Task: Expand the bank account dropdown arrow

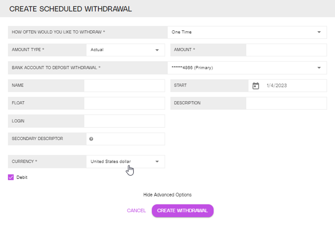Action: point(319,68)
